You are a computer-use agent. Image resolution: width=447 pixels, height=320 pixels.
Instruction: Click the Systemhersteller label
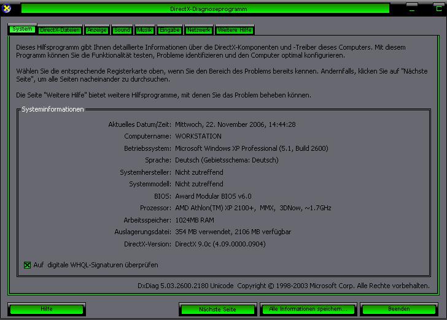(x=146, y=172)
